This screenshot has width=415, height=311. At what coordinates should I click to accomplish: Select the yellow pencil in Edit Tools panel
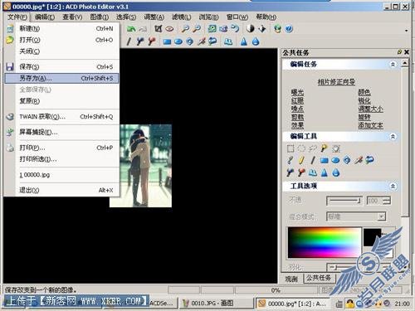tap(301, 160)
